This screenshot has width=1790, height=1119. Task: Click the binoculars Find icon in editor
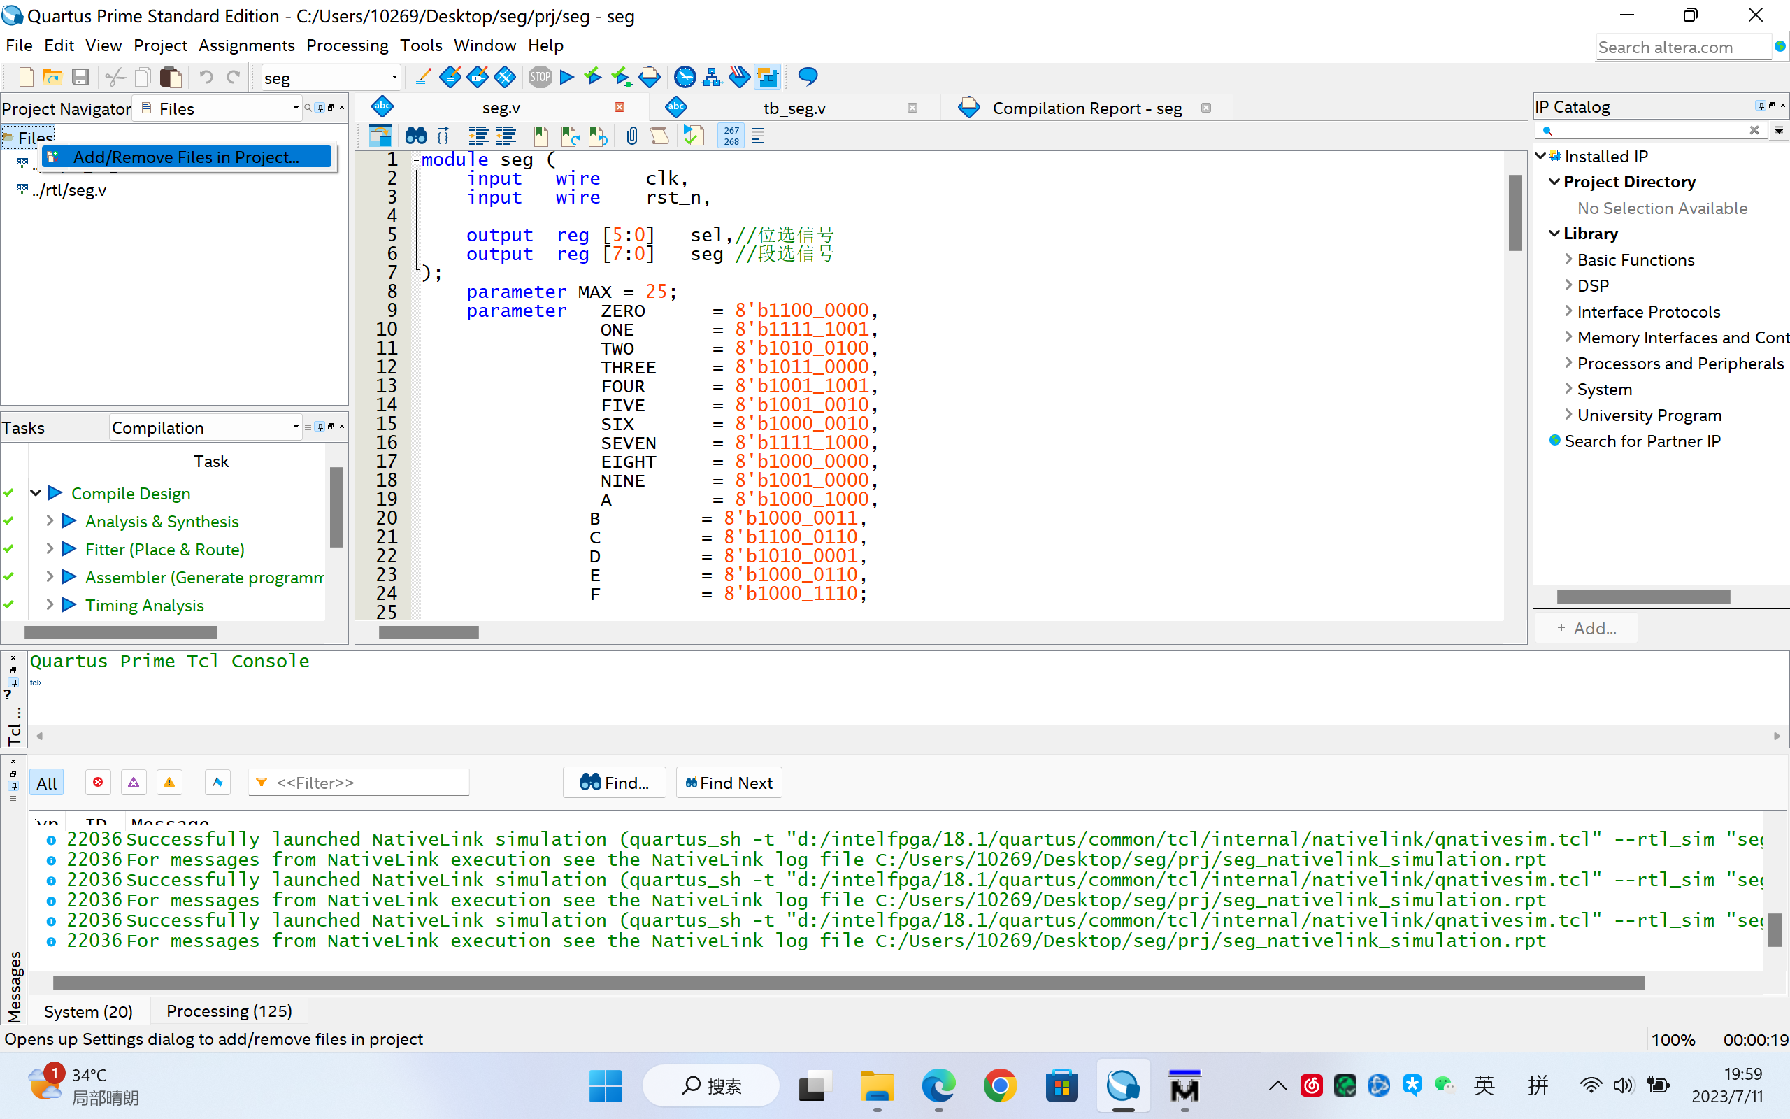tap(416, 136)
